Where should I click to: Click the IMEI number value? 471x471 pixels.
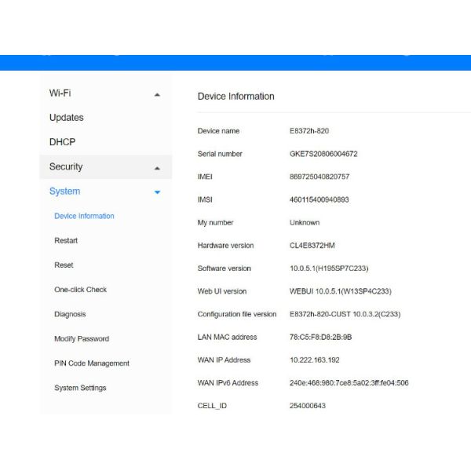(x=319, y=177)
